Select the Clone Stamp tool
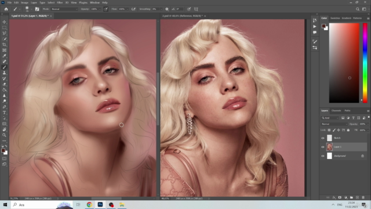371x209 pixels. click(4, 73)
